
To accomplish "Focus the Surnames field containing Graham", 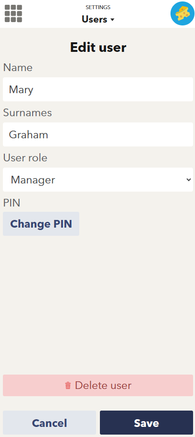I will [x=98, y=134].
